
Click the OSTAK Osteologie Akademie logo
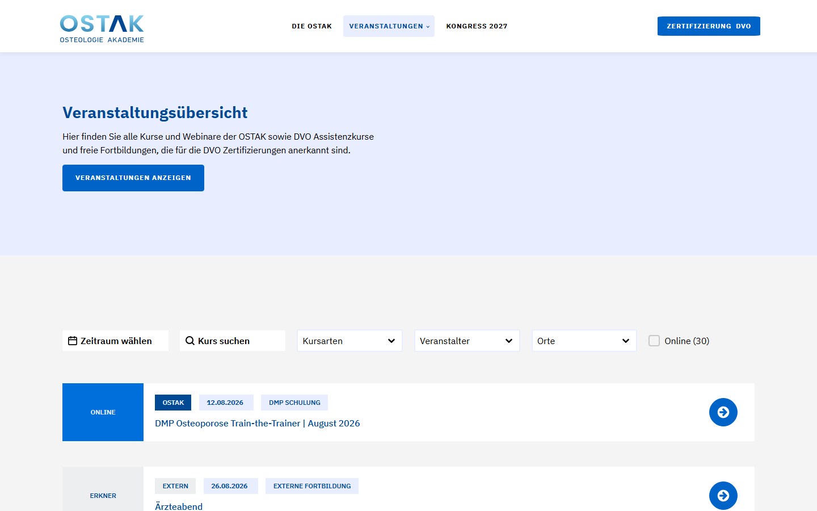pyautogui.click(x=102, y=28)
